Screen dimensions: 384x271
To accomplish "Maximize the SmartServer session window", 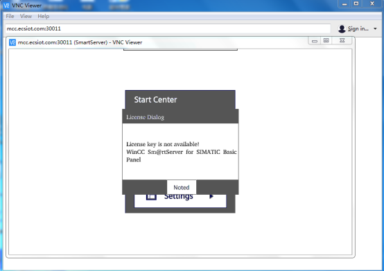I will (x=326, y=41).
